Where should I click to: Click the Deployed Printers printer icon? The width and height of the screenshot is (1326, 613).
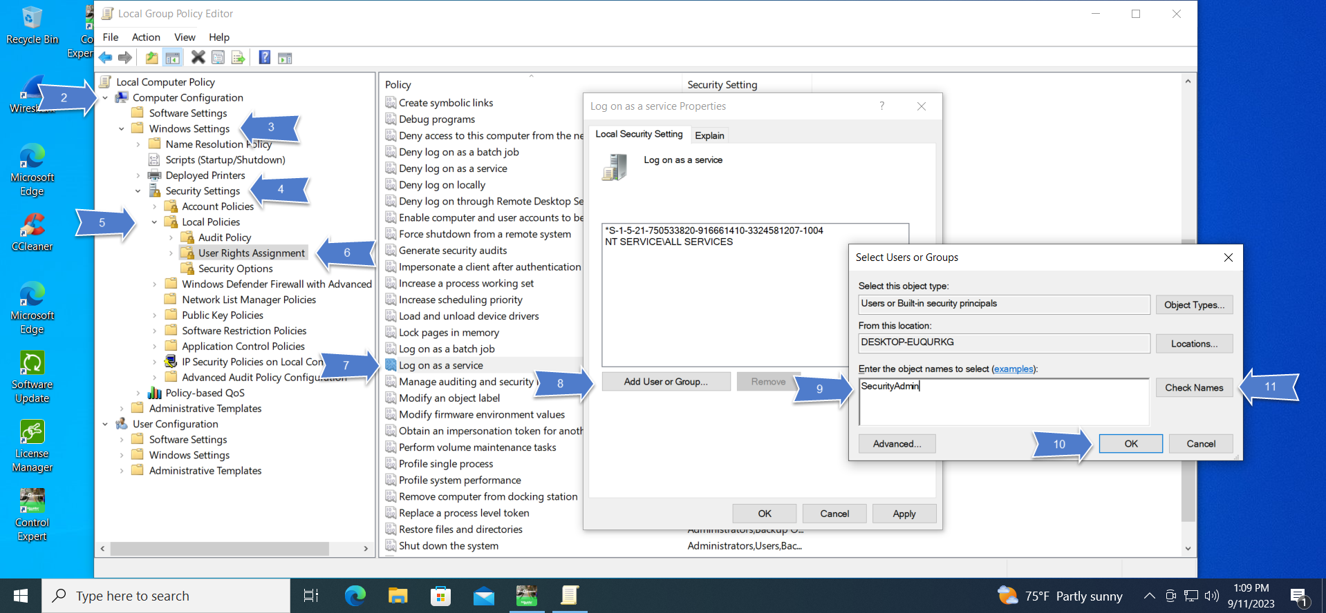point(154,175)
